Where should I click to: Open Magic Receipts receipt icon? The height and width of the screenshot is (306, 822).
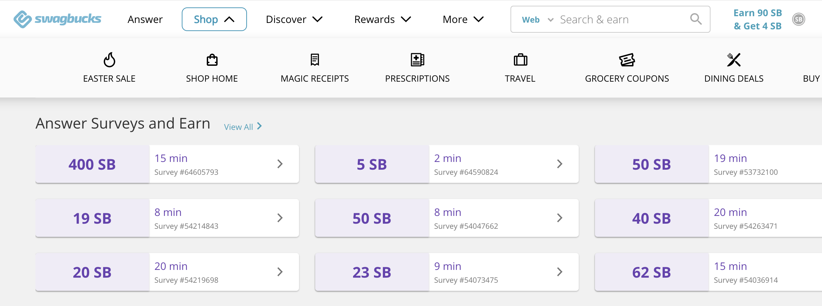tap(315, 60)
